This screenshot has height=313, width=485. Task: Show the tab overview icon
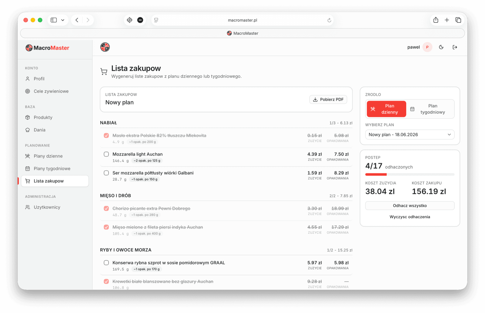click(458, 20)
